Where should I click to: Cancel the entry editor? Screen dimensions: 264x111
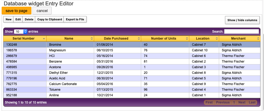[x=42, y=11]
